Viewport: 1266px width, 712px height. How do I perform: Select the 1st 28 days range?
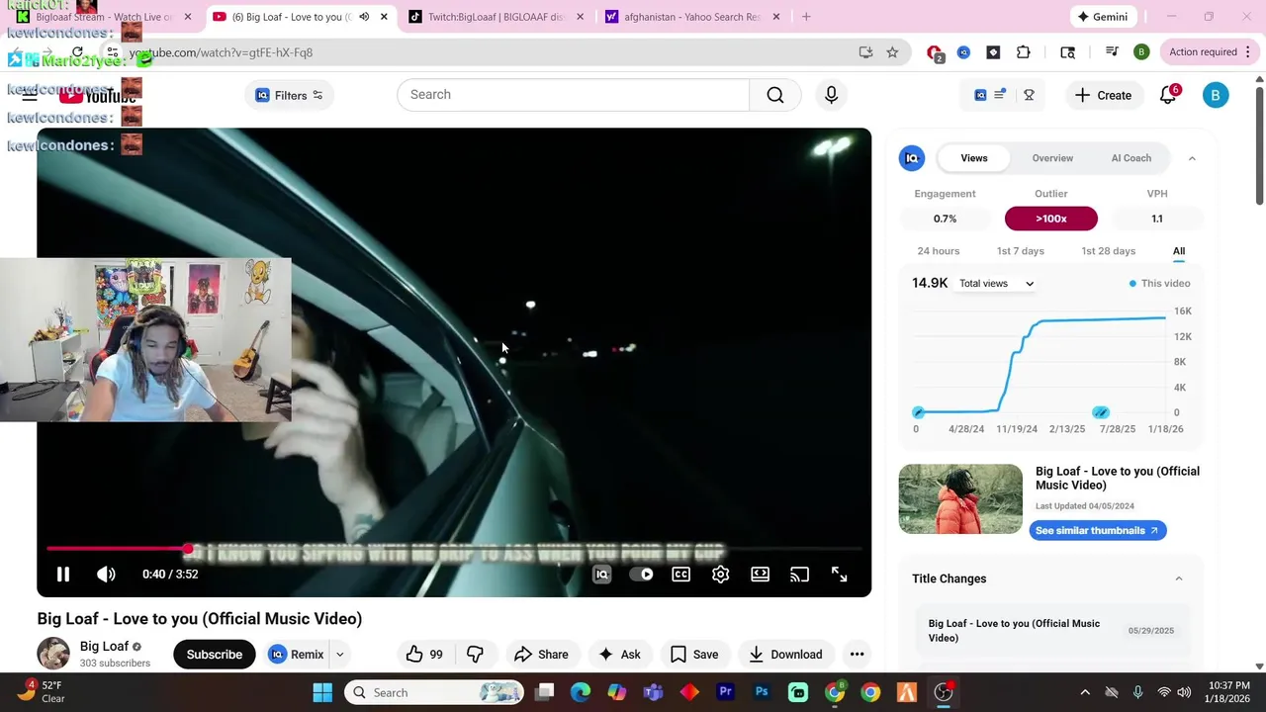tap(1108, 251)
